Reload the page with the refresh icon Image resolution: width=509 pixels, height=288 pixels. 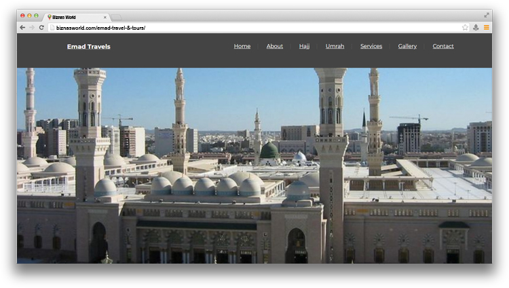coord(41,28)
